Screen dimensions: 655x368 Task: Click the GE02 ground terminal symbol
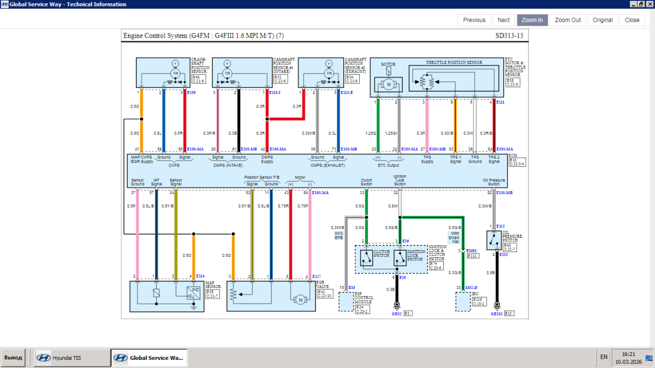point(396,306)
